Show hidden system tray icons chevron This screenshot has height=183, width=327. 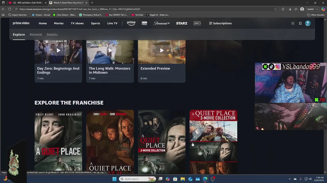pos(289,179)
